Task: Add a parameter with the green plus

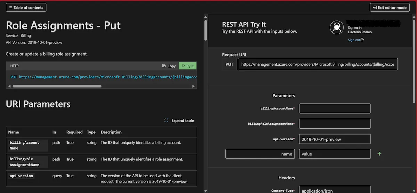Action: (379, 154)
